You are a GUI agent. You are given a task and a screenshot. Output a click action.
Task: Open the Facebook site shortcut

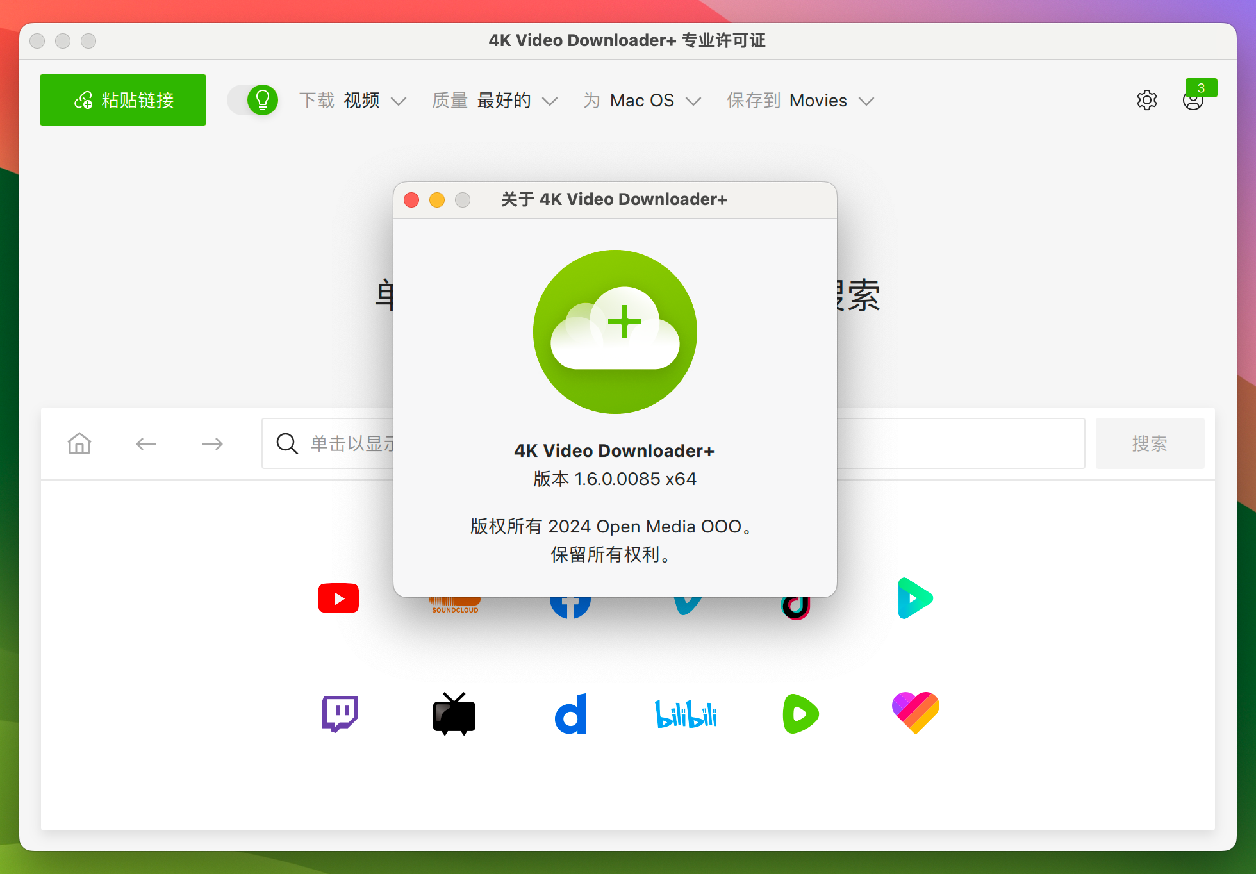(x=570, y=607)
